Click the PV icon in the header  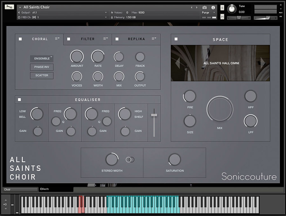point(280,17)
